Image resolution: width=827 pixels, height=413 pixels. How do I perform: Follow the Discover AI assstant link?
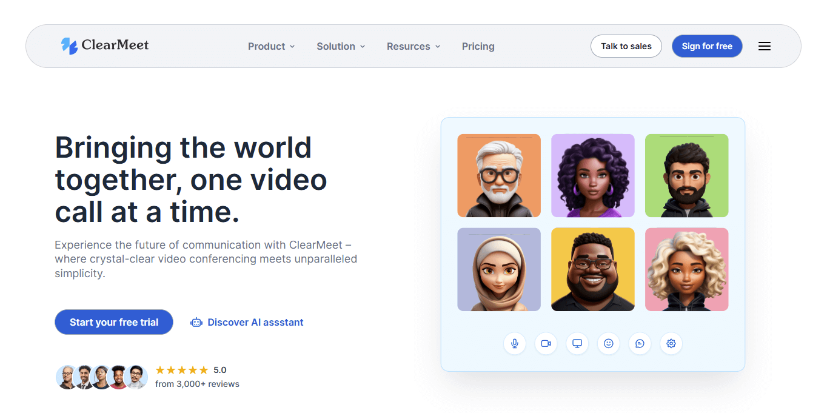click(247, 322)
